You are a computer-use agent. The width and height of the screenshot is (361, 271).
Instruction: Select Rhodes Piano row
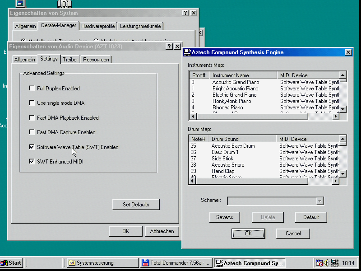pos(264,107)
